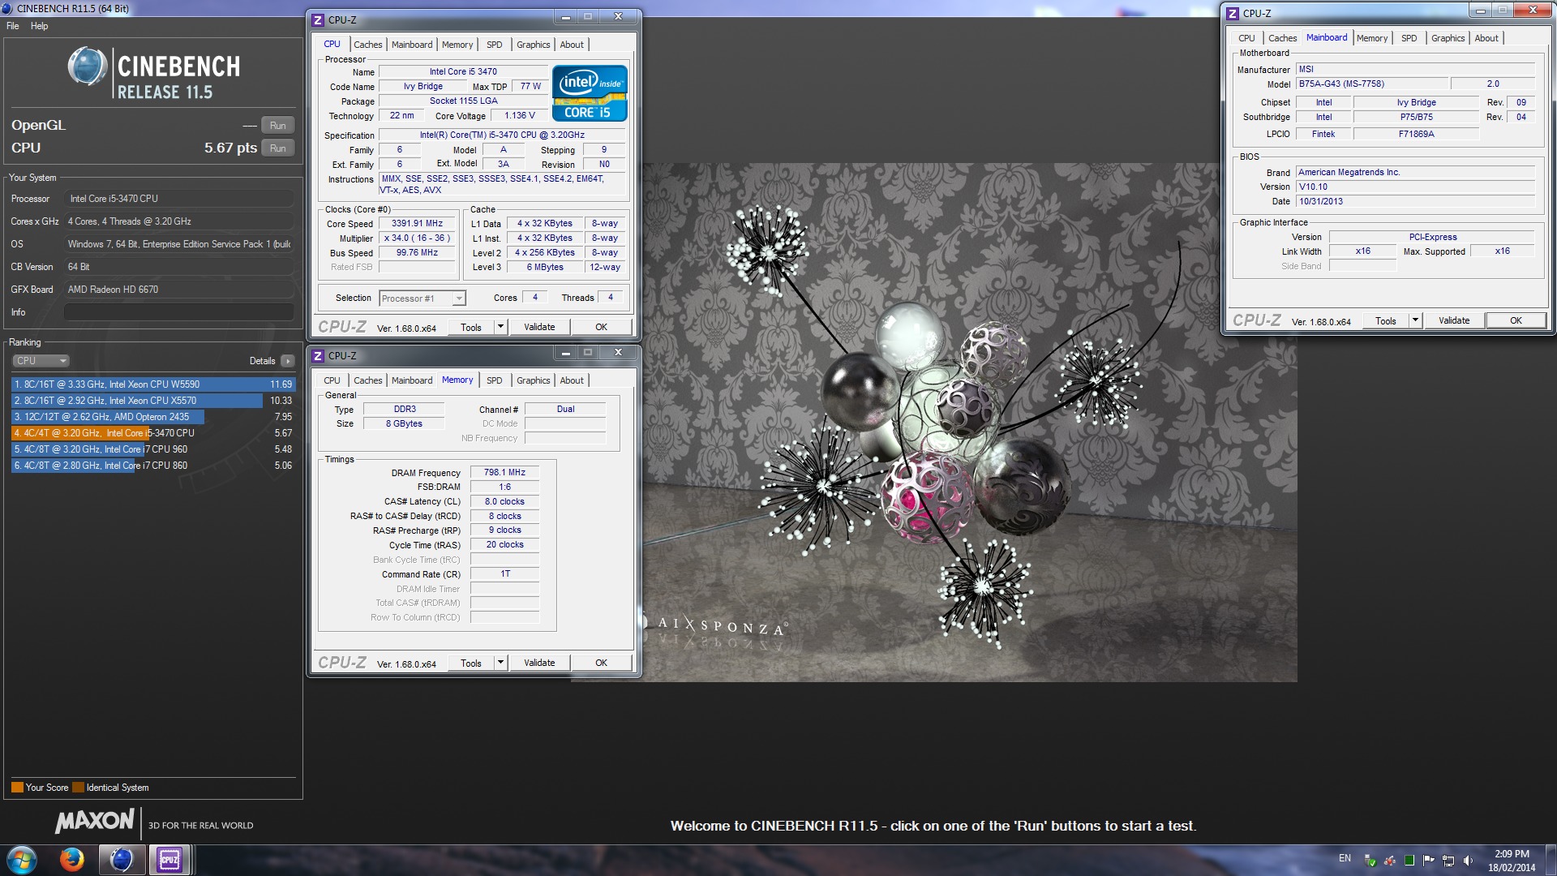Click the Cinebench Release 11.5 logo
This screenshot has height=876, width=1557.
tap(154, 75)
